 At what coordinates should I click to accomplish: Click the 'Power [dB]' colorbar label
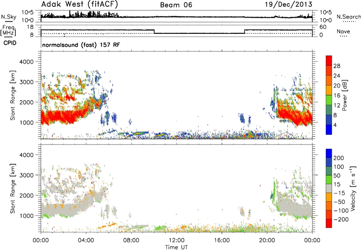coord(344,95)
